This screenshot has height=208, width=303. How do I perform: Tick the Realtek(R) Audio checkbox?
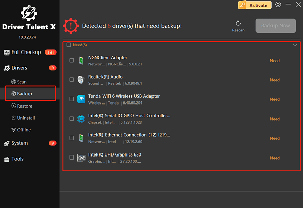tap(71, 80)
